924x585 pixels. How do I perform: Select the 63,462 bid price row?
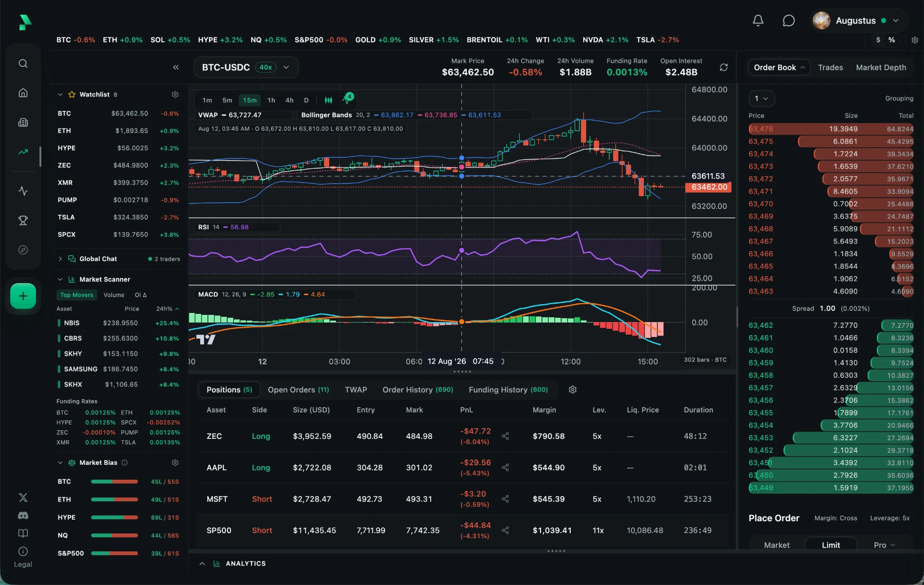[831, 325]
